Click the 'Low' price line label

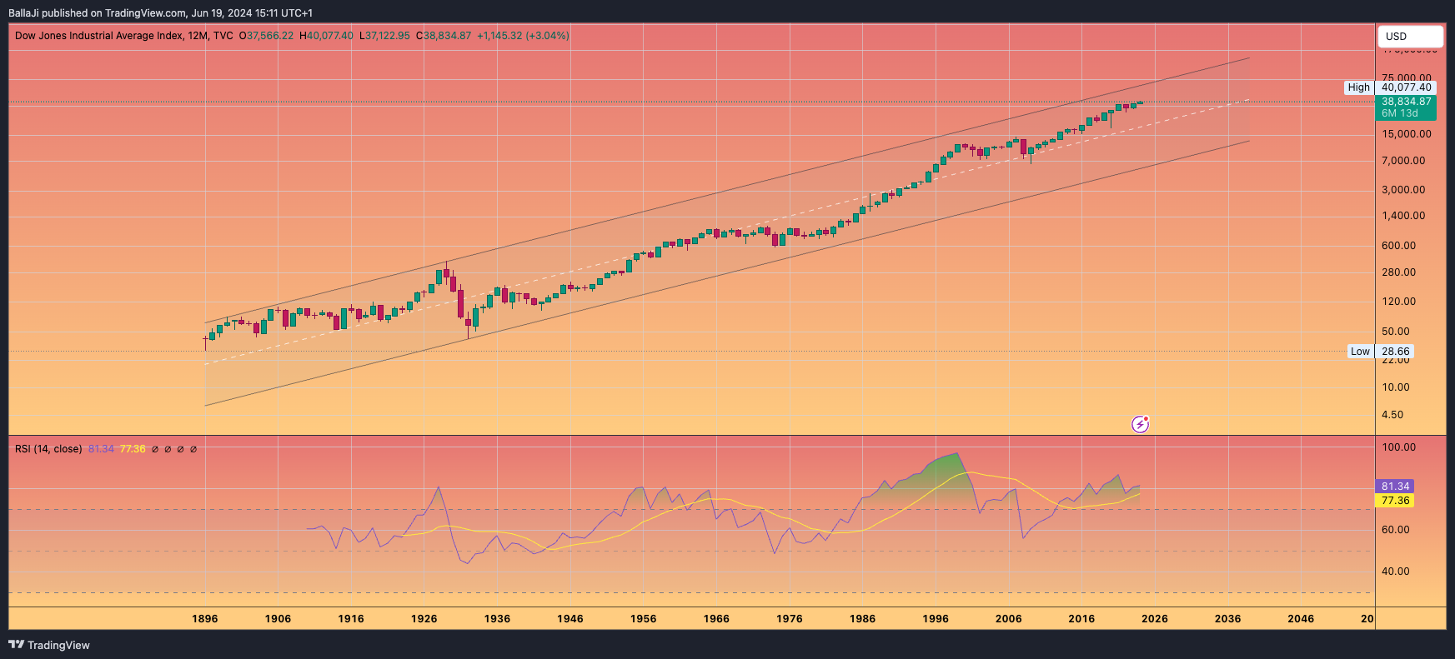point(1360,352)
